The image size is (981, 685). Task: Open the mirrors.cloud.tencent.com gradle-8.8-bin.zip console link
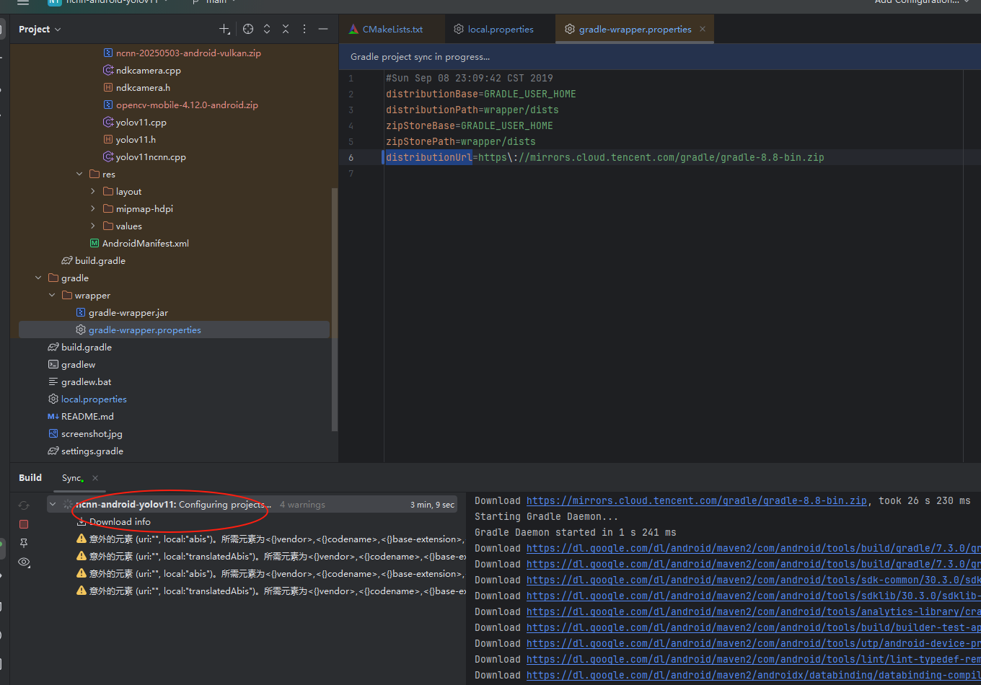pyautogui.click(x=696, y=500)
